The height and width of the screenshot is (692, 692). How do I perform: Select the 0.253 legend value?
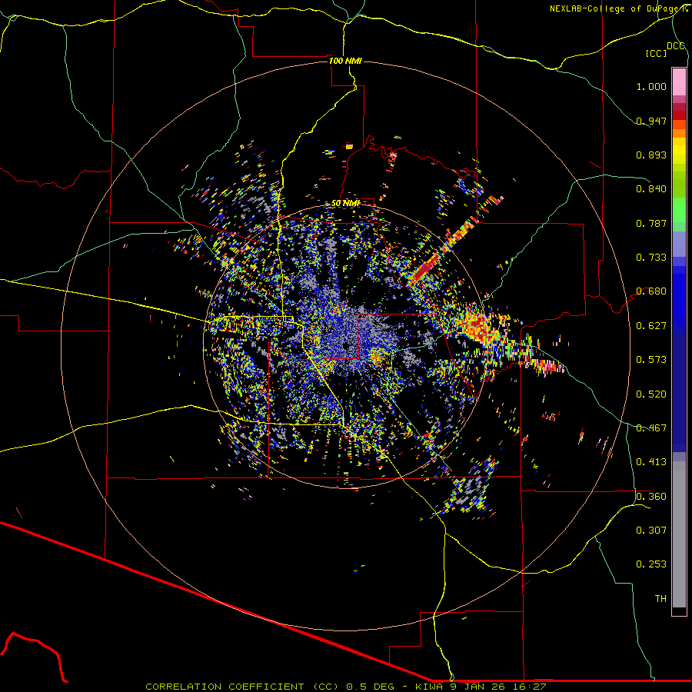point(651,564)
